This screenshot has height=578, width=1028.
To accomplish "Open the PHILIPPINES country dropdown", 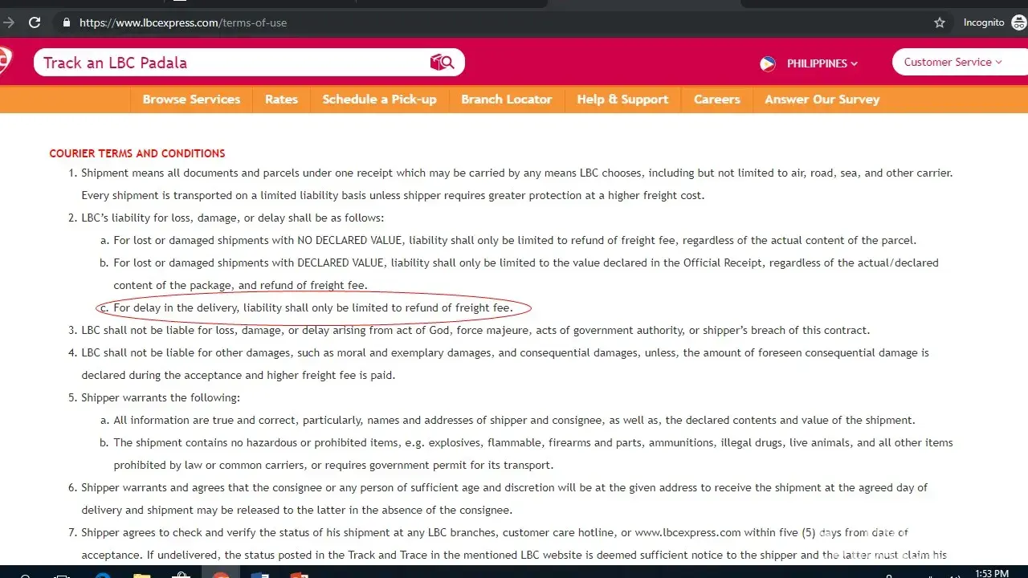I will click(822, 63).
